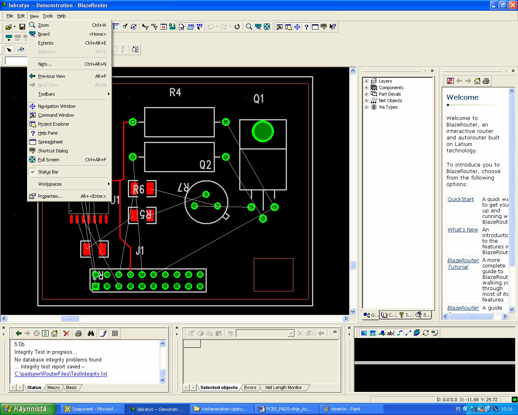Viewport: 518px width, 415px height.
Task: Choose Extents from the View menu
Action: (x=69, y=43)
